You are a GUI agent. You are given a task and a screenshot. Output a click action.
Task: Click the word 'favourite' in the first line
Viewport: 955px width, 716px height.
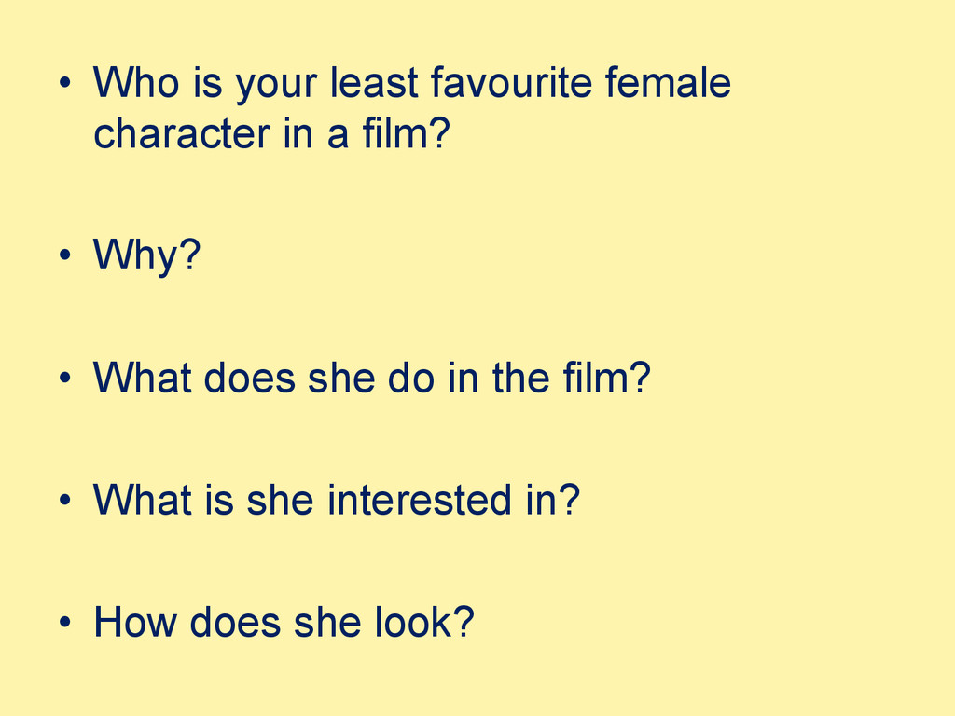(511, 82)
